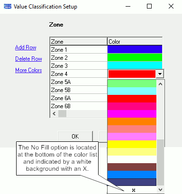This screenshot has width=182, height=194.
Task: Choose the yellow color in the list
Action: click(132, 144)
